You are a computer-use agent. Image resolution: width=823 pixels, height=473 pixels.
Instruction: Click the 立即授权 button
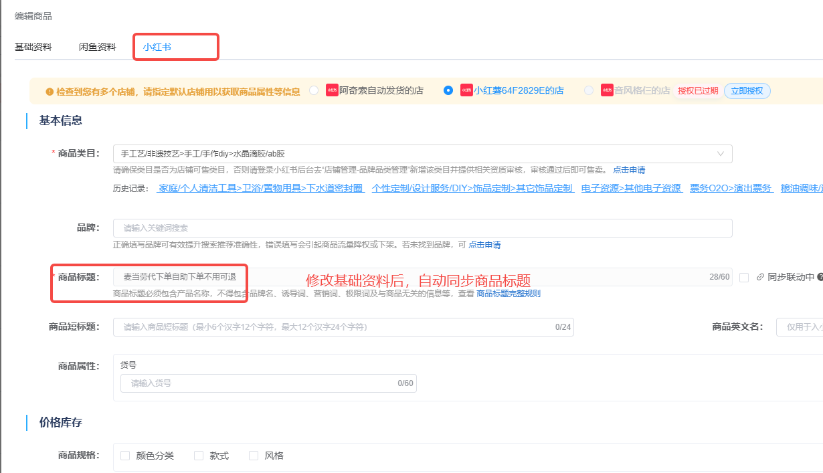747,91
